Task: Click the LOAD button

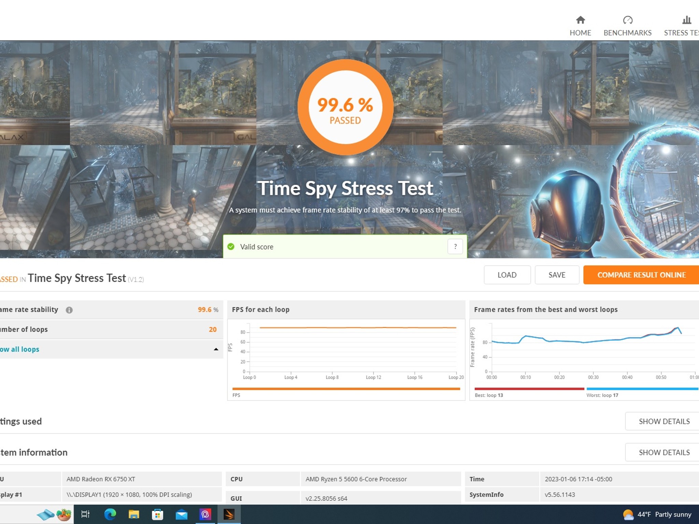Action: [507, 275]
